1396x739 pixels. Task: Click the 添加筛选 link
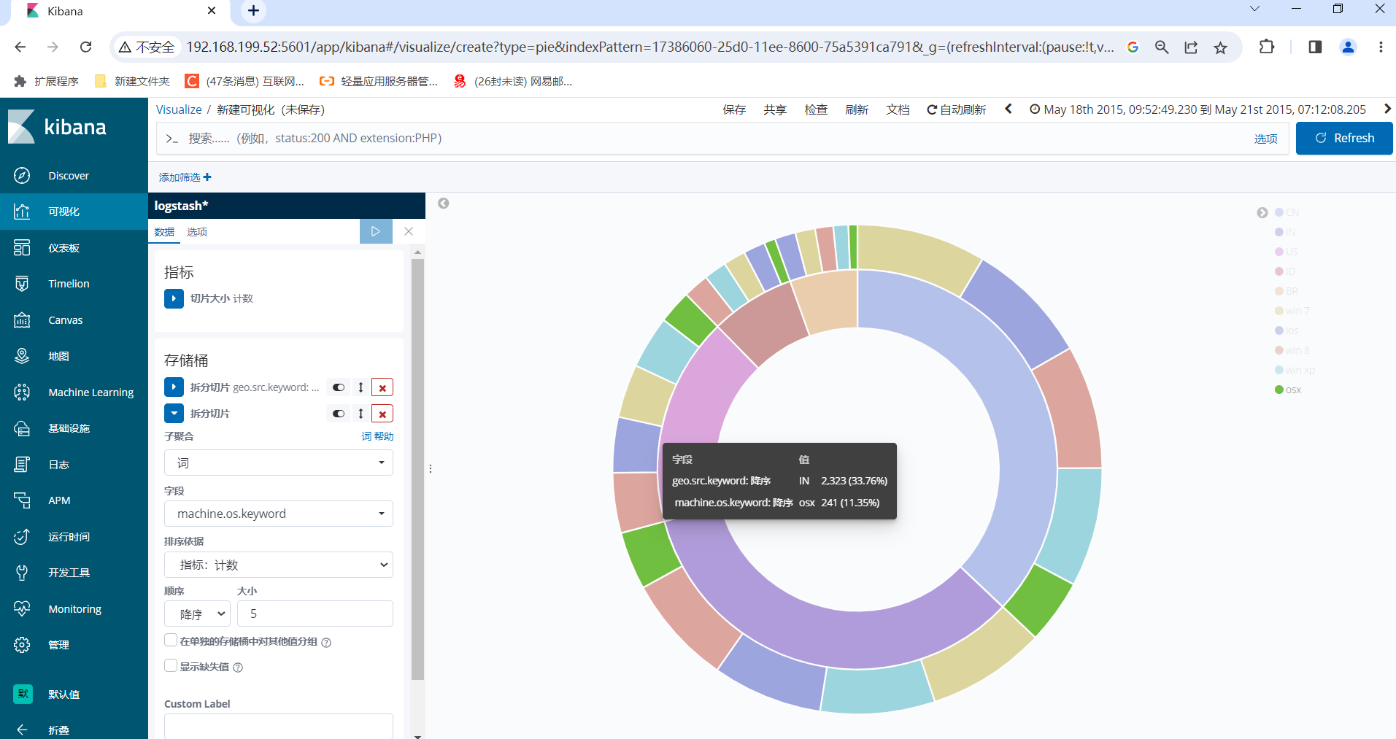coord(185,177)
